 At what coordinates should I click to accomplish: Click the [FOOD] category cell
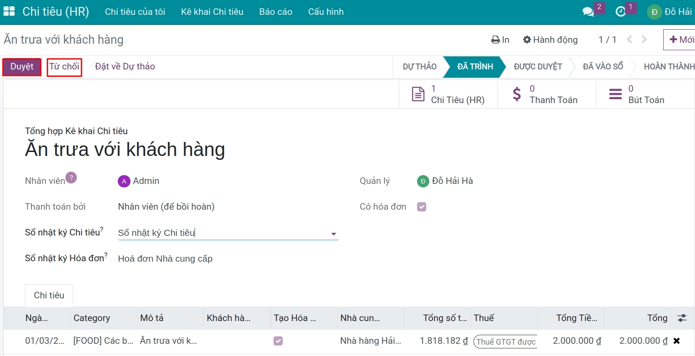coord(103,341)
